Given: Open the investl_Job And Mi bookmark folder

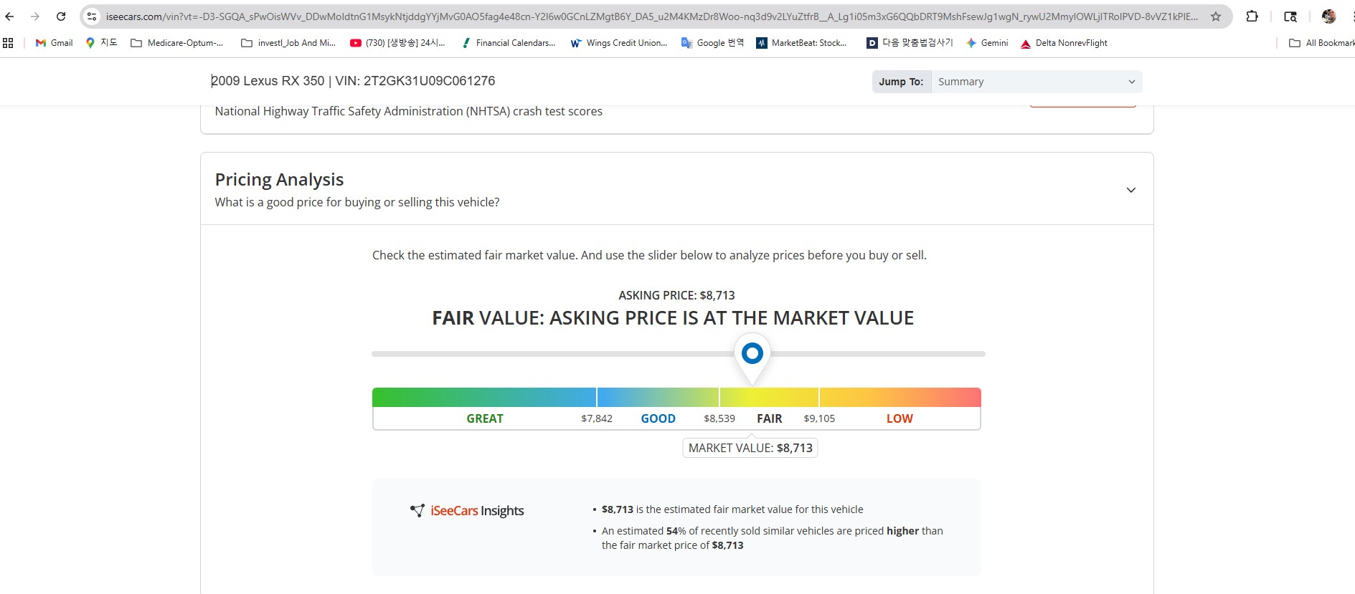Looking at the screenshot, I should (x=288, y=43).
